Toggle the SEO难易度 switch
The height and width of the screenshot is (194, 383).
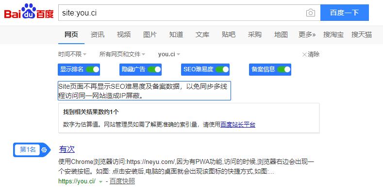[222, 69]
